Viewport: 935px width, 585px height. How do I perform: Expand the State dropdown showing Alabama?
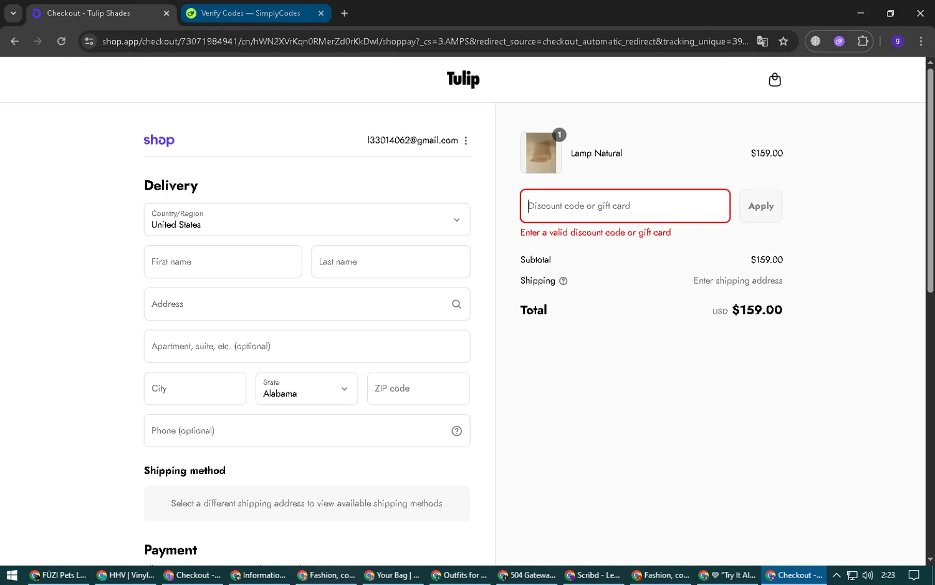click(x=307, y=389)
